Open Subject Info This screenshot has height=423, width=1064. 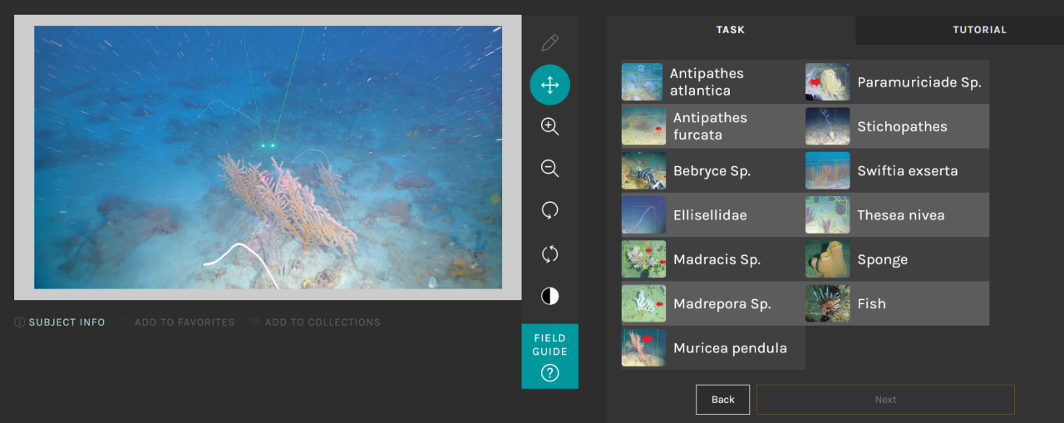point(60,322)
